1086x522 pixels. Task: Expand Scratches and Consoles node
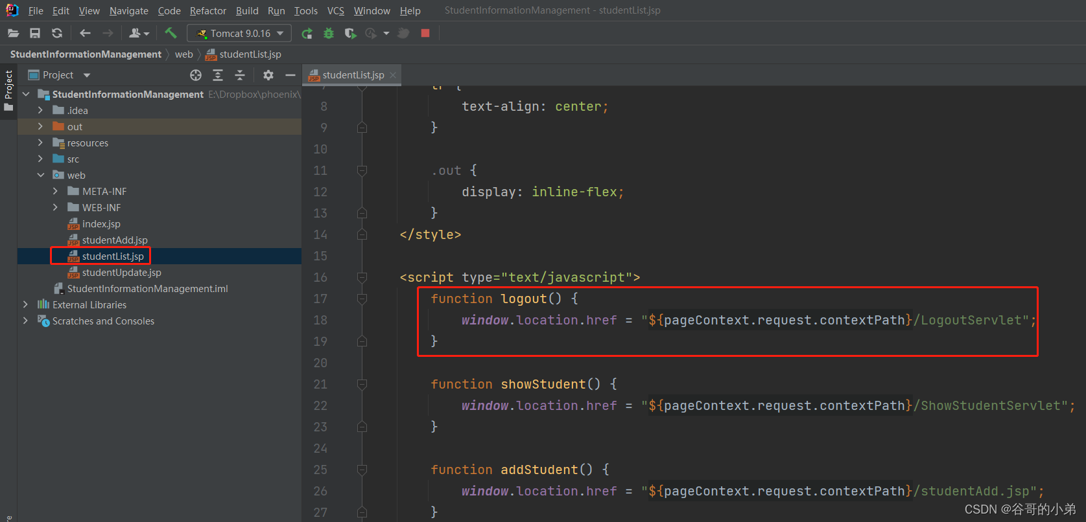pyautogui.click(x=25, y=321)
